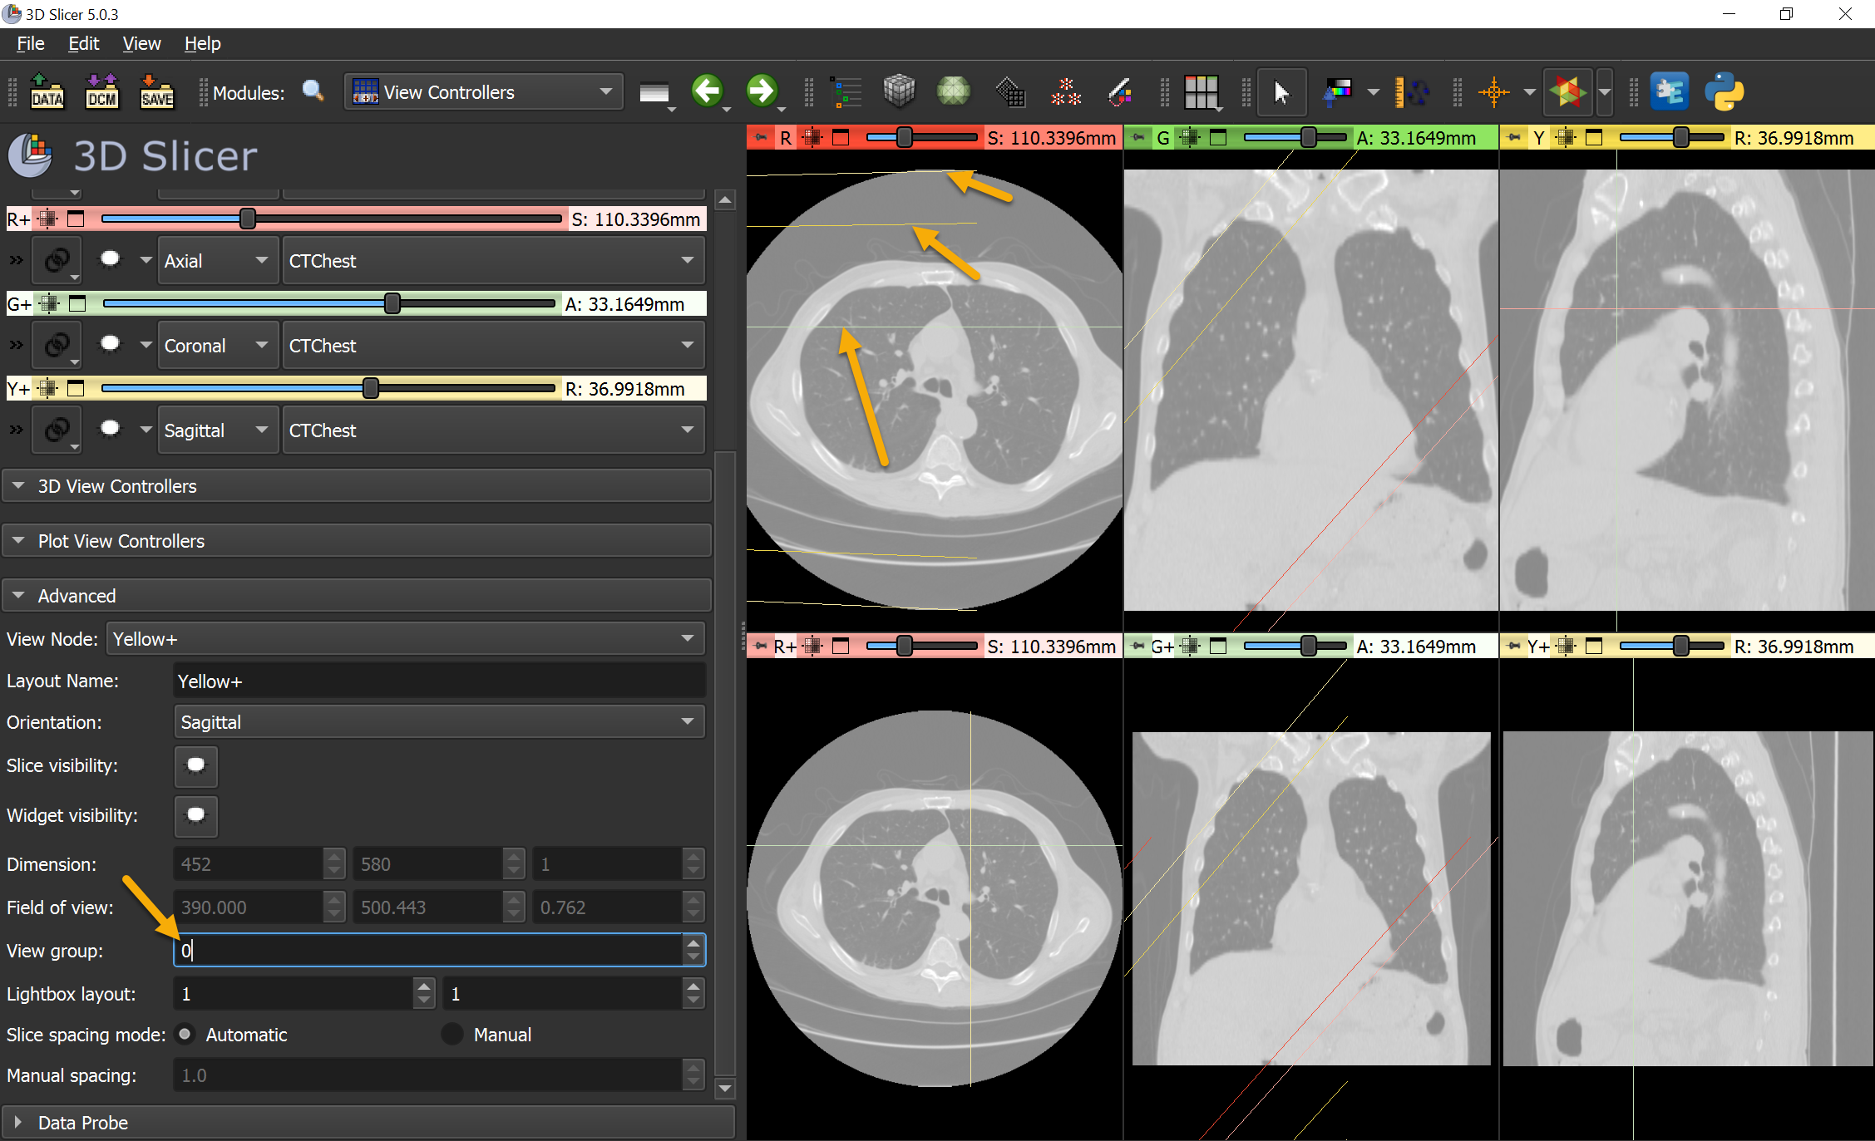Open the View menu
The image size is (1875, 1141).
tap(141, 43)
